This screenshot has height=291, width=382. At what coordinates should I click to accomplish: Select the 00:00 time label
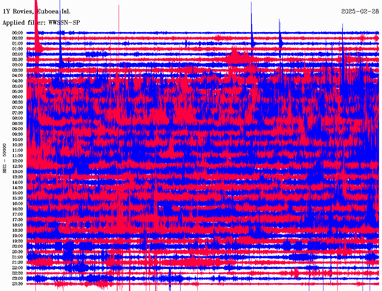(18, 33)
